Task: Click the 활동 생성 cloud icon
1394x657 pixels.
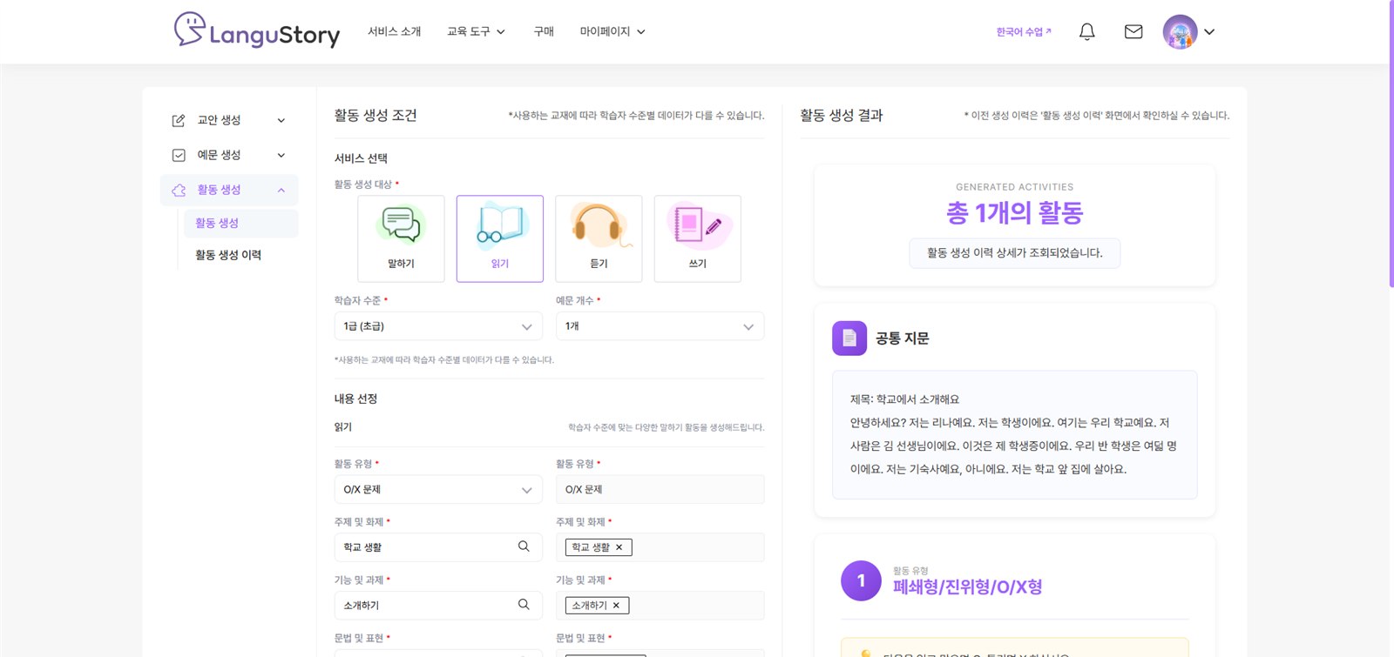Action: click(x=179, y=190)
